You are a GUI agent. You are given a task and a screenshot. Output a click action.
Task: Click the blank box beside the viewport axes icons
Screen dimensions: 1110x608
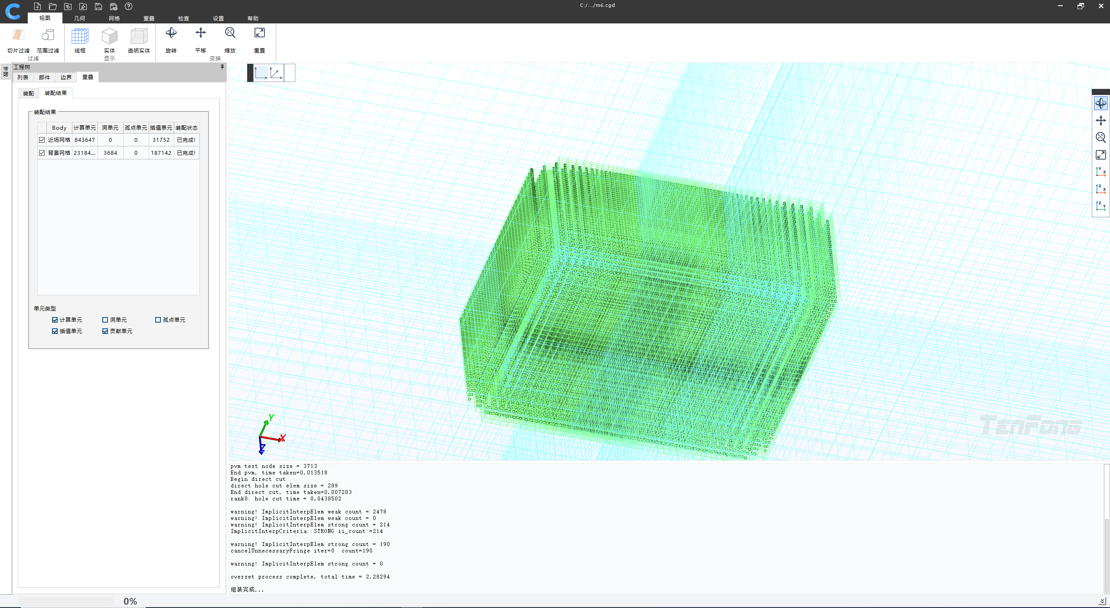click(290, 72)
